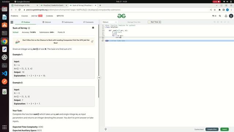Switch to the Comments tab
This screenshot has width=234, height=132.
click(x=88, y=22)
